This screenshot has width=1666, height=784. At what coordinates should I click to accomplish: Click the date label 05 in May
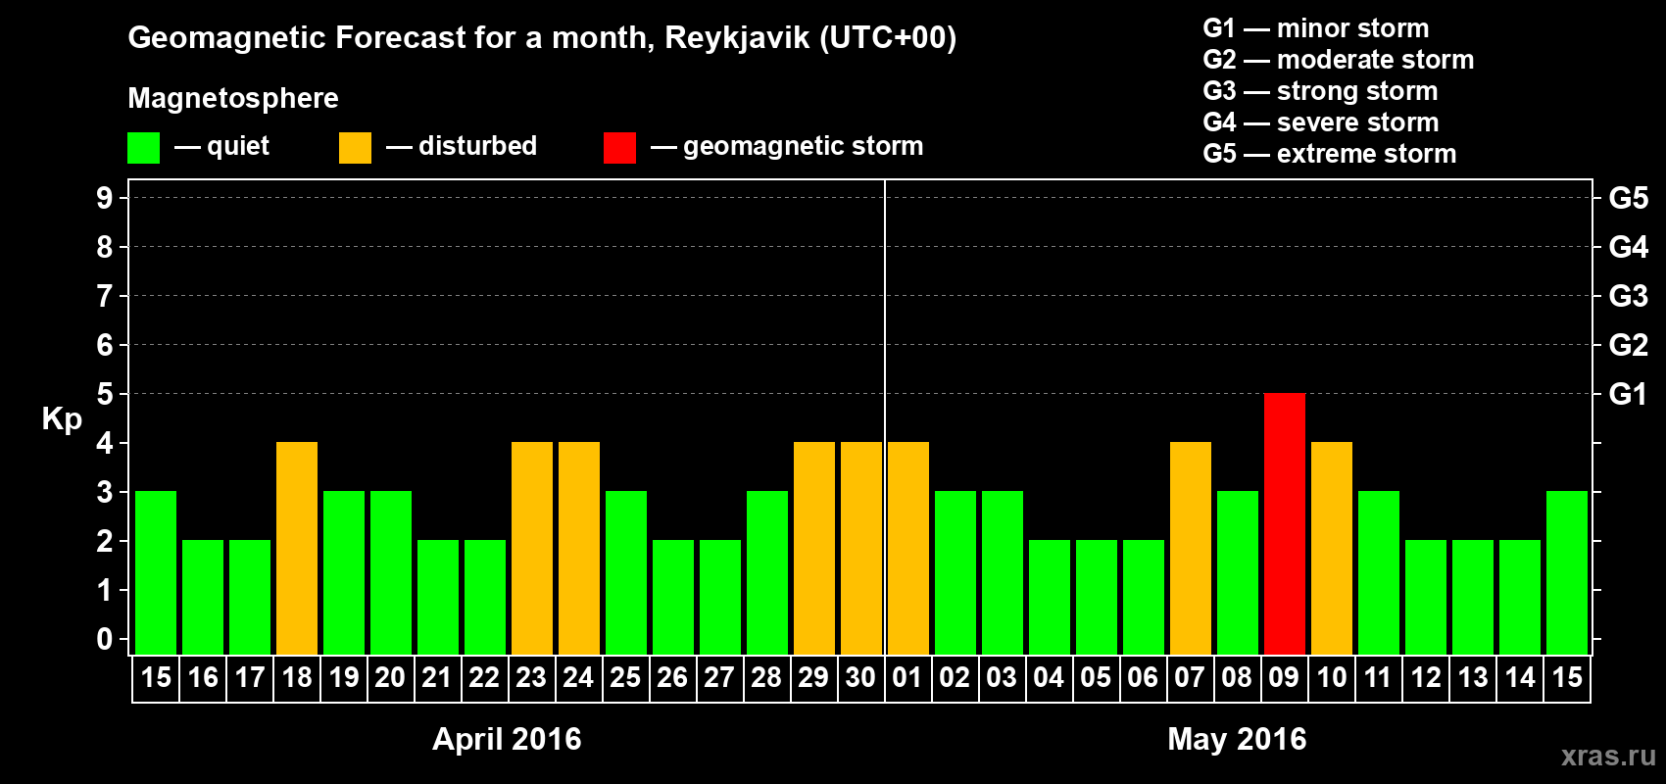pos(1096,677)
